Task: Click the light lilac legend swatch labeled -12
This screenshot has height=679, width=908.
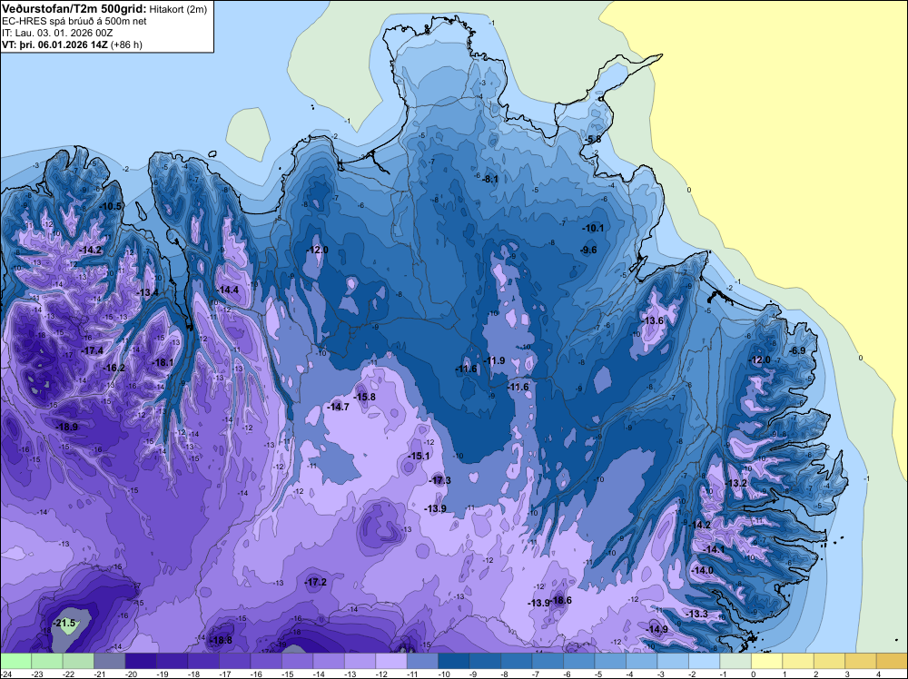Action: pyautogui.click(x=390, y=661)
